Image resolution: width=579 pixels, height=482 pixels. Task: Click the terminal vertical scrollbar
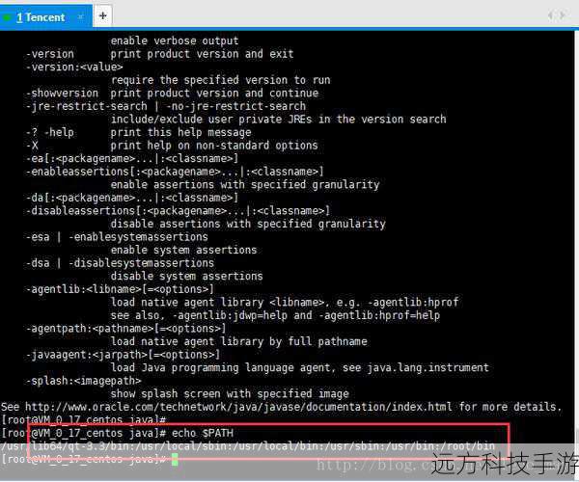[x=576, y=236]
